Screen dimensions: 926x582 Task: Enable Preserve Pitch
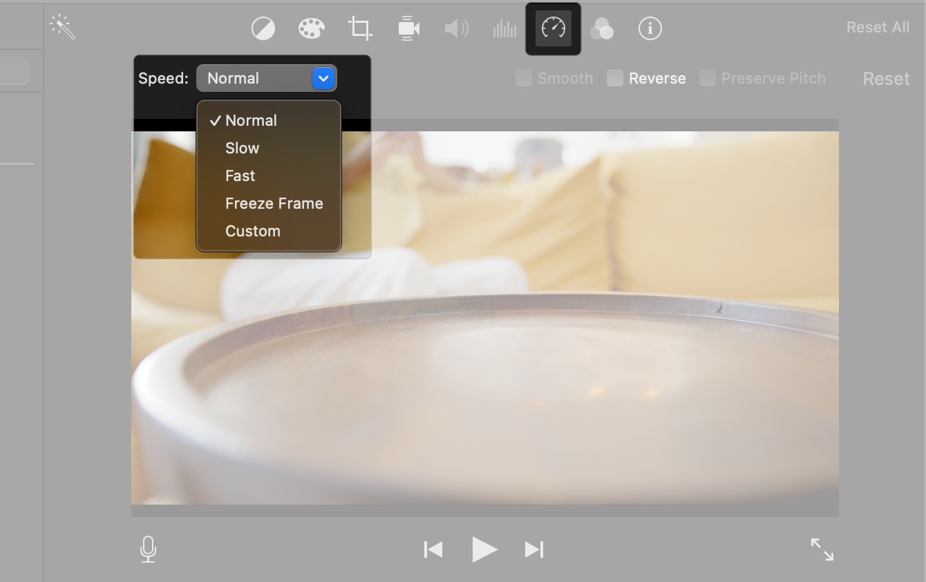click(x=707, y=78)
